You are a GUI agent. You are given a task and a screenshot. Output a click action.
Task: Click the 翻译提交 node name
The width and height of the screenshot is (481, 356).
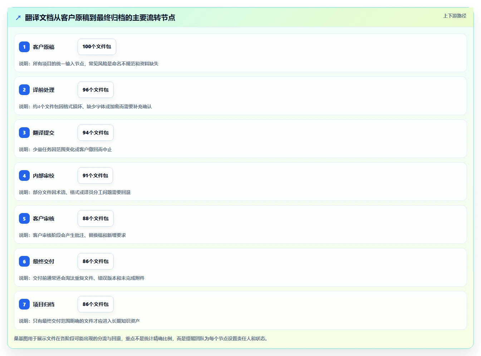[44, 133]
